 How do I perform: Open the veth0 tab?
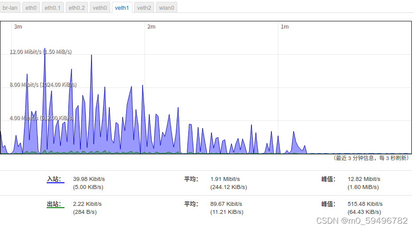(100, 8)
